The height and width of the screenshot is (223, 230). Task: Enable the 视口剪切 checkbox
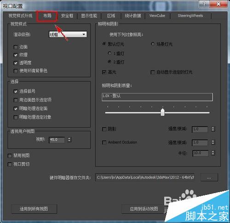(10, 165)
